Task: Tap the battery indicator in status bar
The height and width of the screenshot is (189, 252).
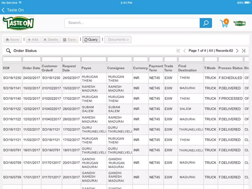Action: [x=247, y=3]
